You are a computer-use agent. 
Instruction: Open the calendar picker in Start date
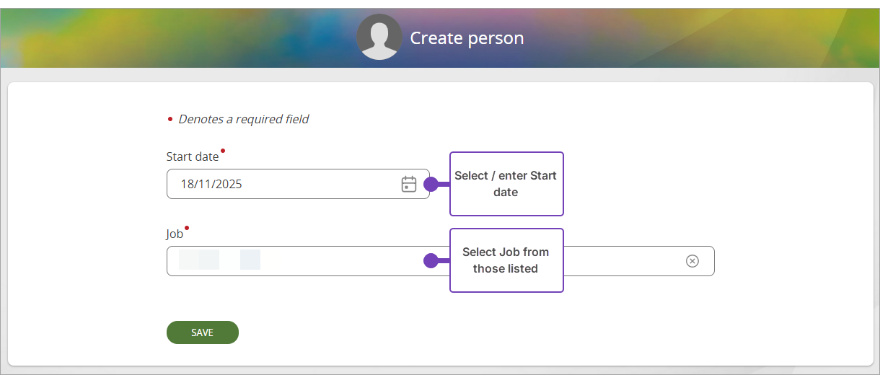pos(409,184)
